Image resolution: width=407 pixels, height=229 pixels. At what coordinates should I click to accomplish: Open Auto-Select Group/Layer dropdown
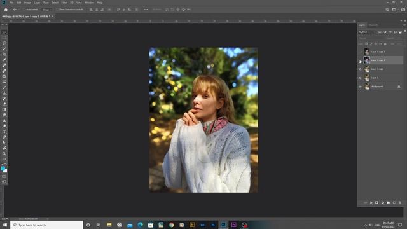[46, 10]
